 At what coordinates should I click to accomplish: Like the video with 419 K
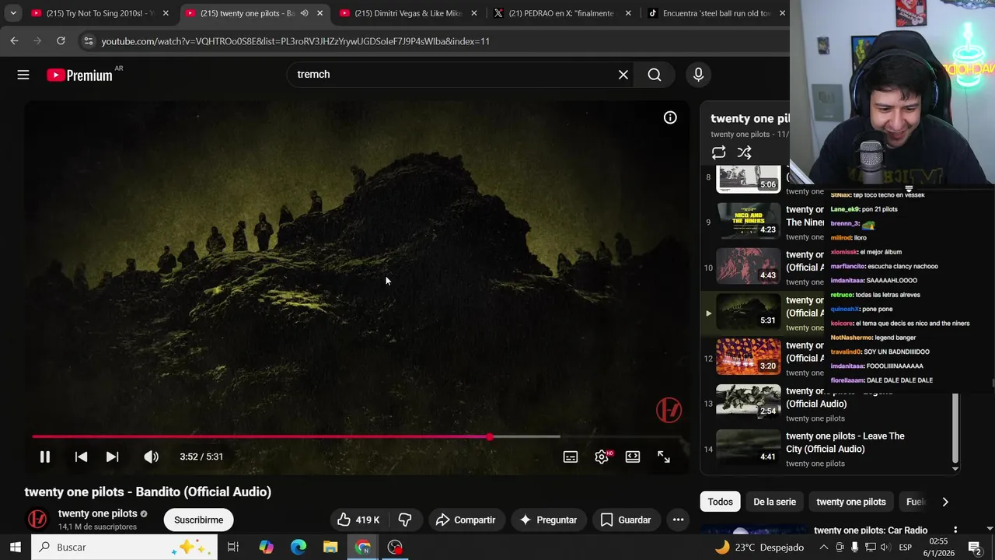click(x=358, y=520)
